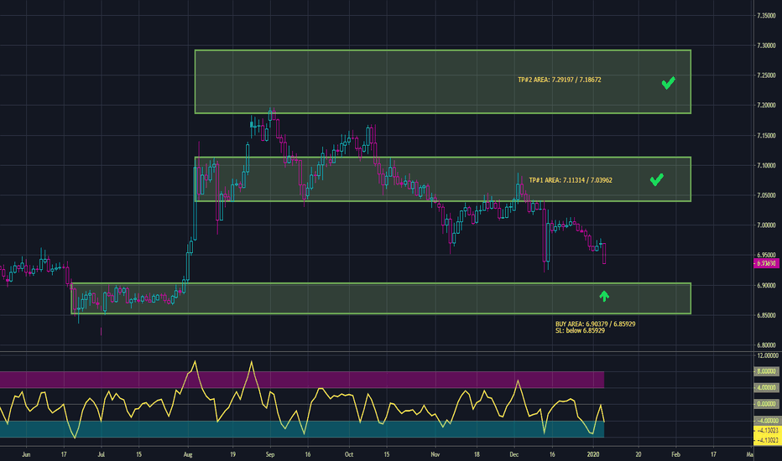The height and width of the screenshot is (461, 782).
Task: Click the top yellow -4.13023 indicator value label
Action: tap(768, 431)
